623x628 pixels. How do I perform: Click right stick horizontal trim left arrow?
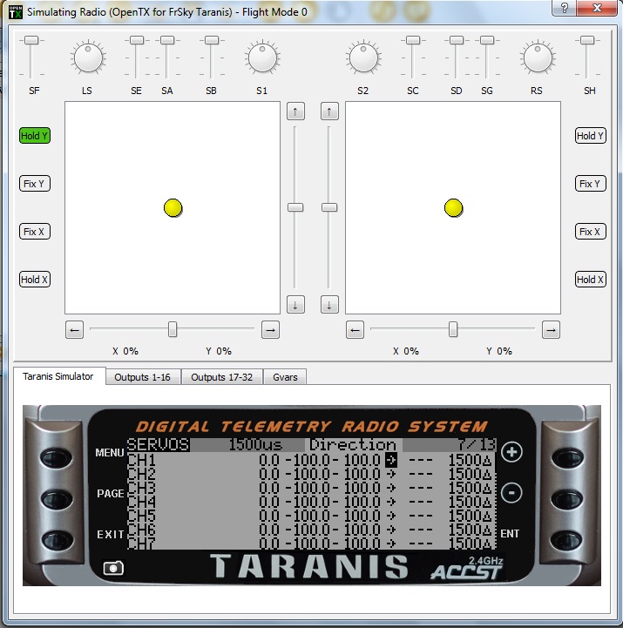coord(355,330)
